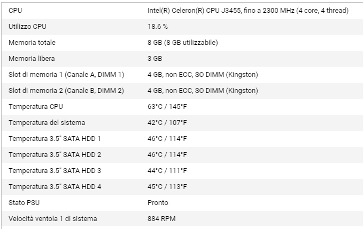Viewport: 363px width, 229px height.
Task: Click the Temperatura SATA HDD 3 label
Action: [x=55, y=170]
